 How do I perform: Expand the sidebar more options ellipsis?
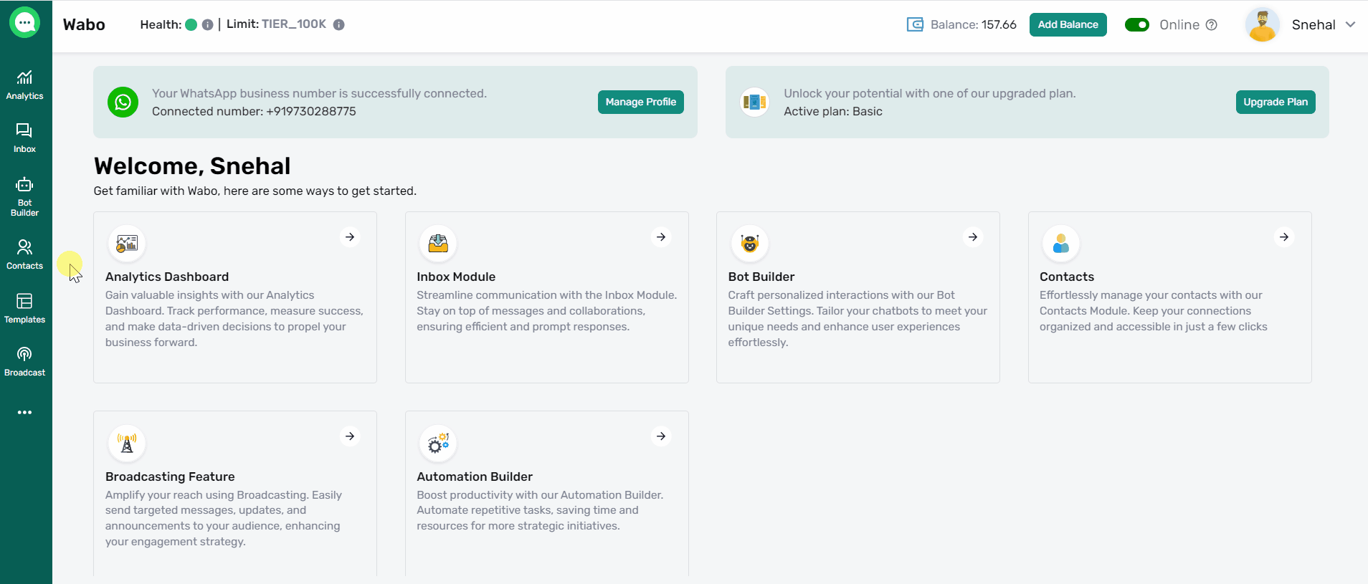24,412
